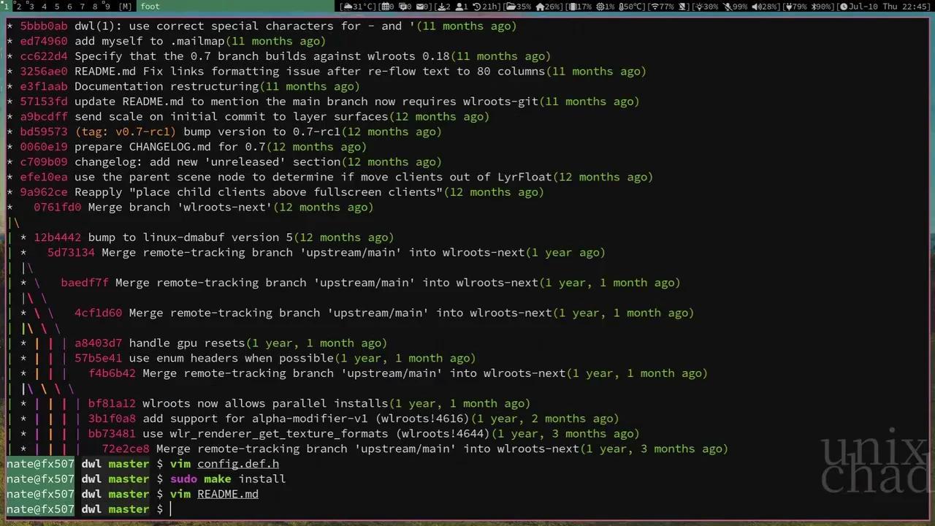
Task: Click the calendar events status icon
Action: [x=385, y=7]
